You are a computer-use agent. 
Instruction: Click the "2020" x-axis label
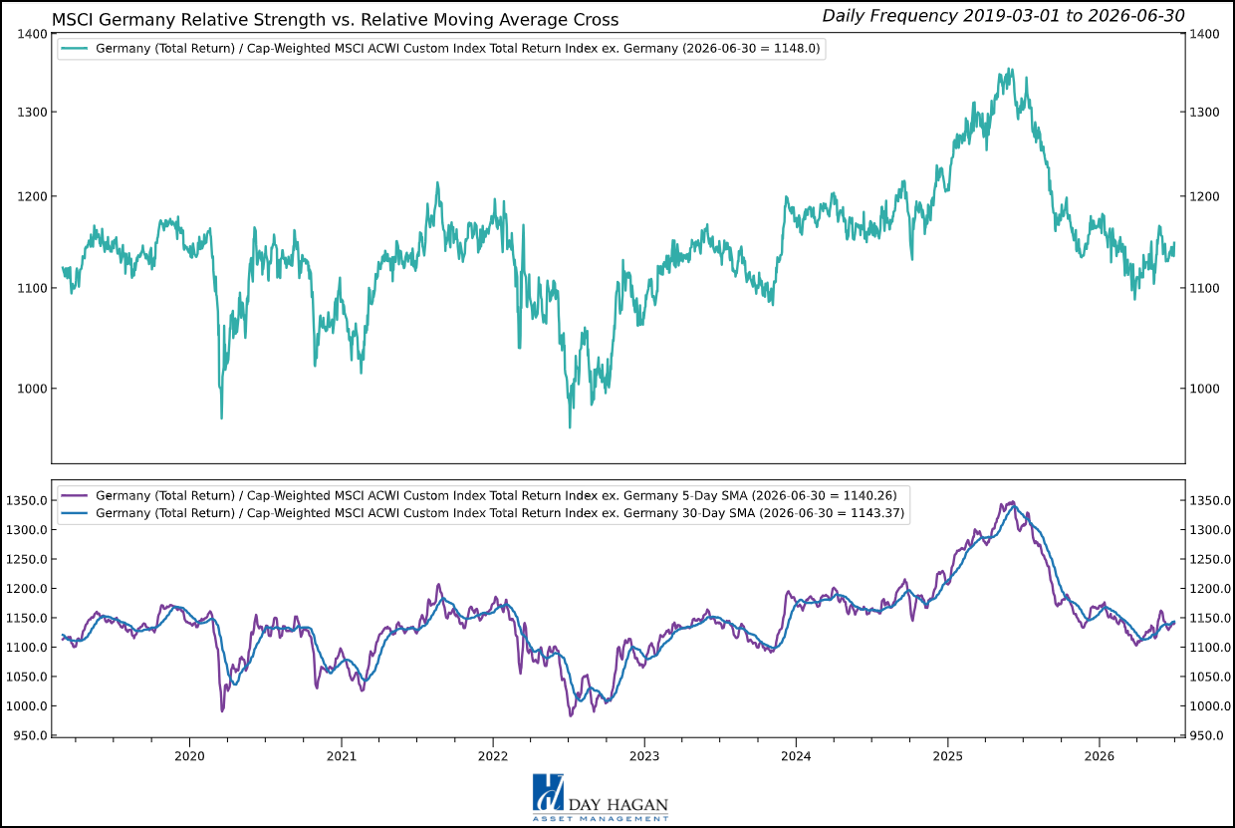[x=189, y=754]
